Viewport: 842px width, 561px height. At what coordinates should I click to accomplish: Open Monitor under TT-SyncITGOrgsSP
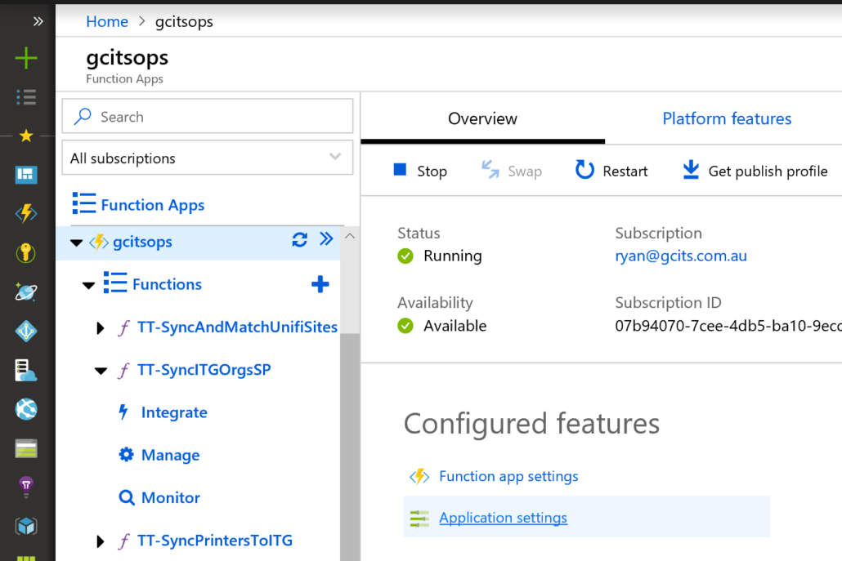(170, 497)
